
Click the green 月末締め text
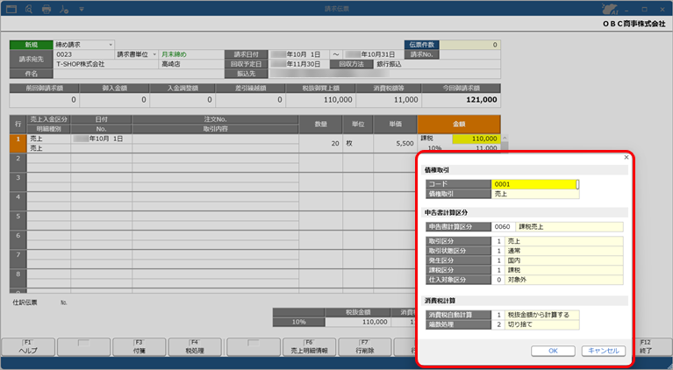point(174,54)
